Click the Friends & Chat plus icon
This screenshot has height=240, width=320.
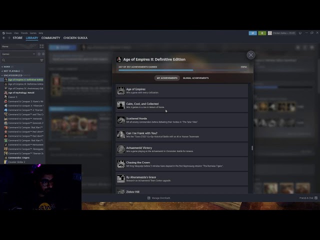coord(316,198)
